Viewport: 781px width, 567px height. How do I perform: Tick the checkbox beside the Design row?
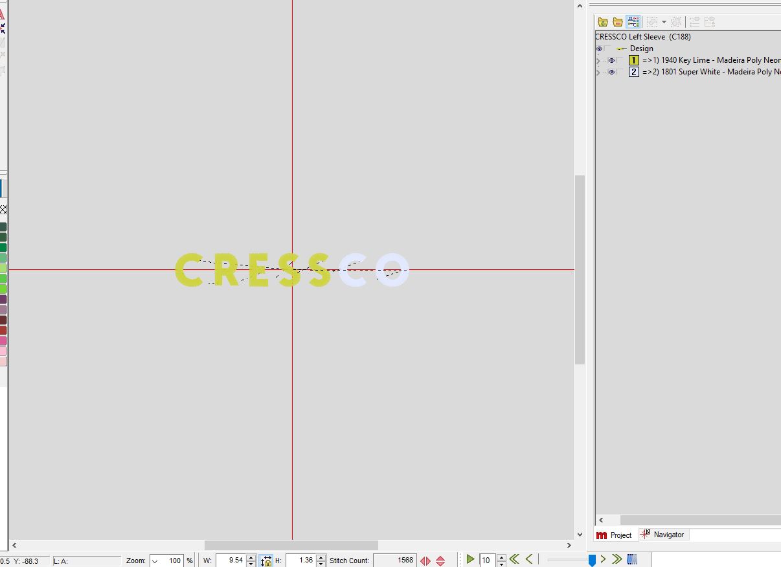609,49
